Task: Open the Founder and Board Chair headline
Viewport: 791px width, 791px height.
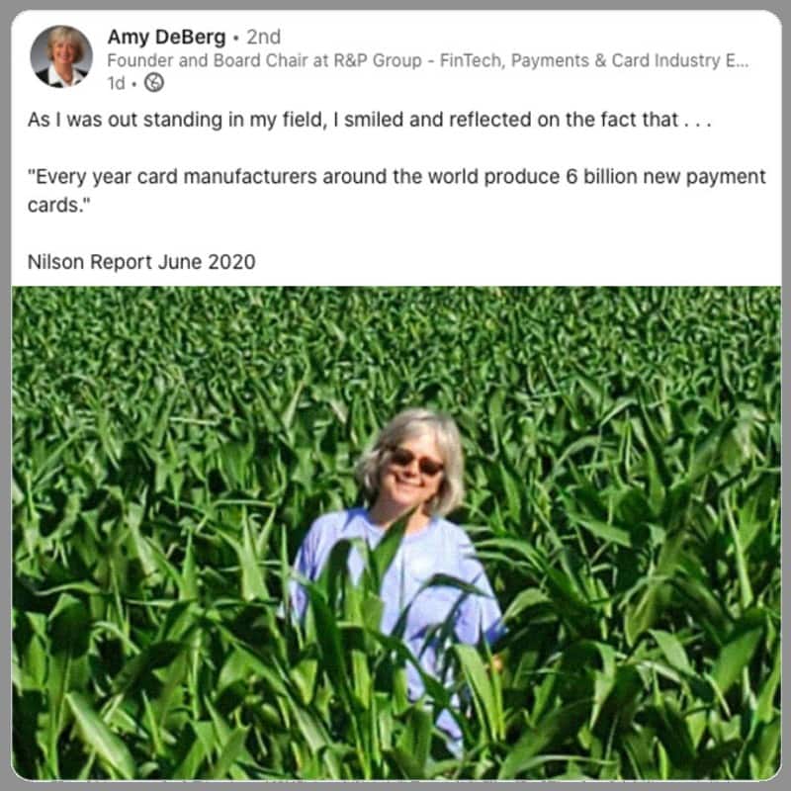Action: [428, 60]
